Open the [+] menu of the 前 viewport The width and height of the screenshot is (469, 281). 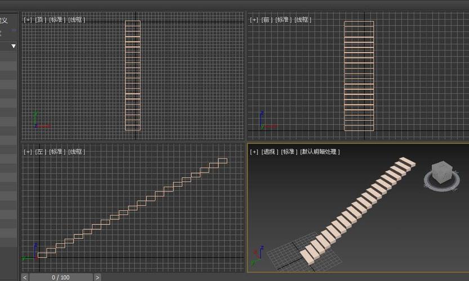(254, 20)
